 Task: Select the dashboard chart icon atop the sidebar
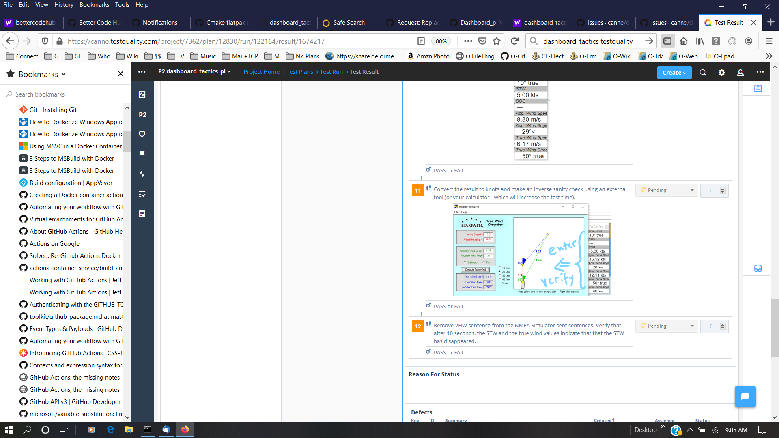[142, 94]
